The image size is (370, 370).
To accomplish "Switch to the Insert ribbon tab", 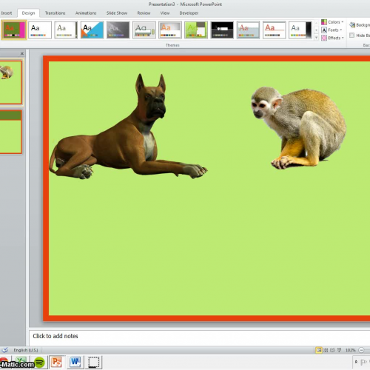I will [7, 13].
